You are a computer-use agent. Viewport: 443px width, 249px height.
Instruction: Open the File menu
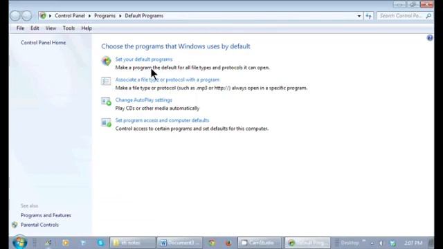pyautogui.click(x=20, y=28)
